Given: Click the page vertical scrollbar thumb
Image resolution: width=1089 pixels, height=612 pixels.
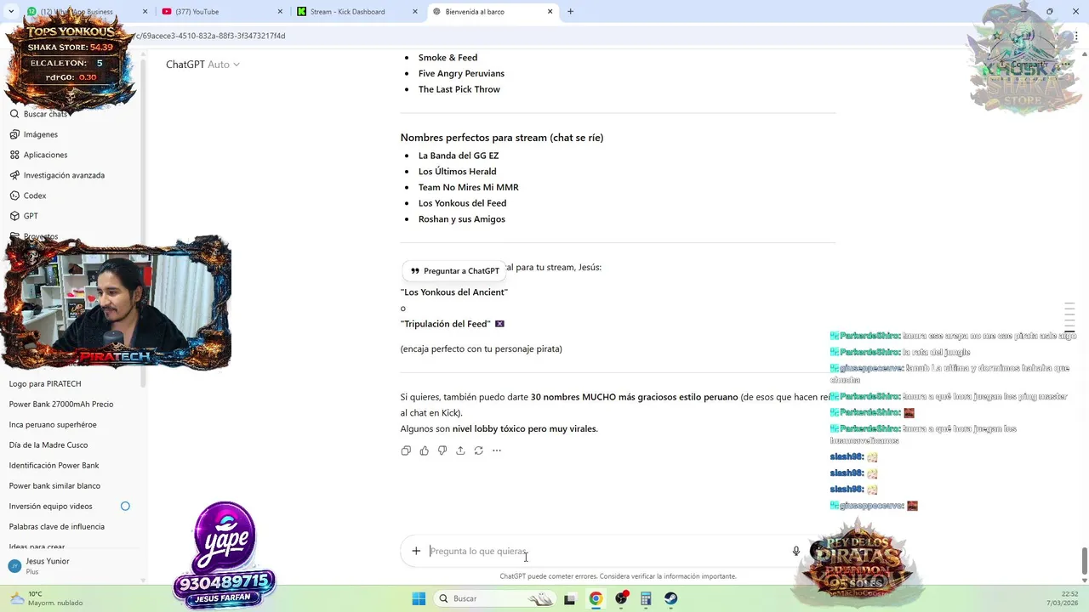Looking at the screenshot, I should coord(1084,561).
